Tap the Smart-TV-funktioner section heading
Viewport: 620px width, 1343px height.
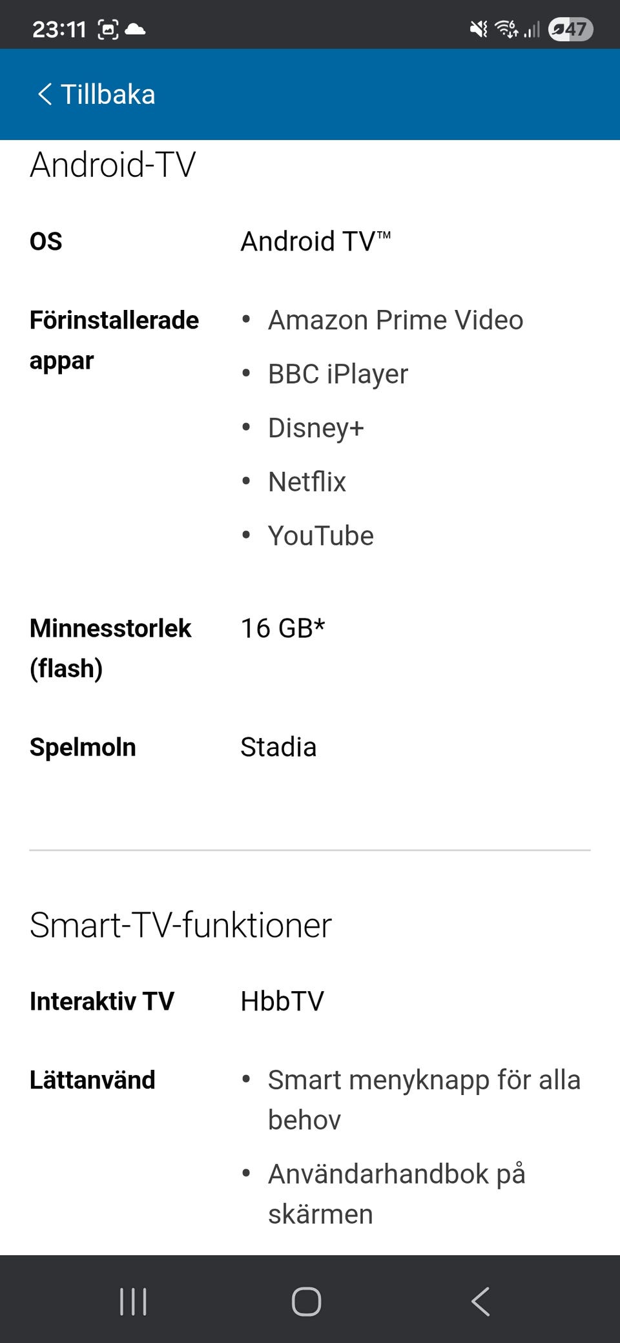181,925
